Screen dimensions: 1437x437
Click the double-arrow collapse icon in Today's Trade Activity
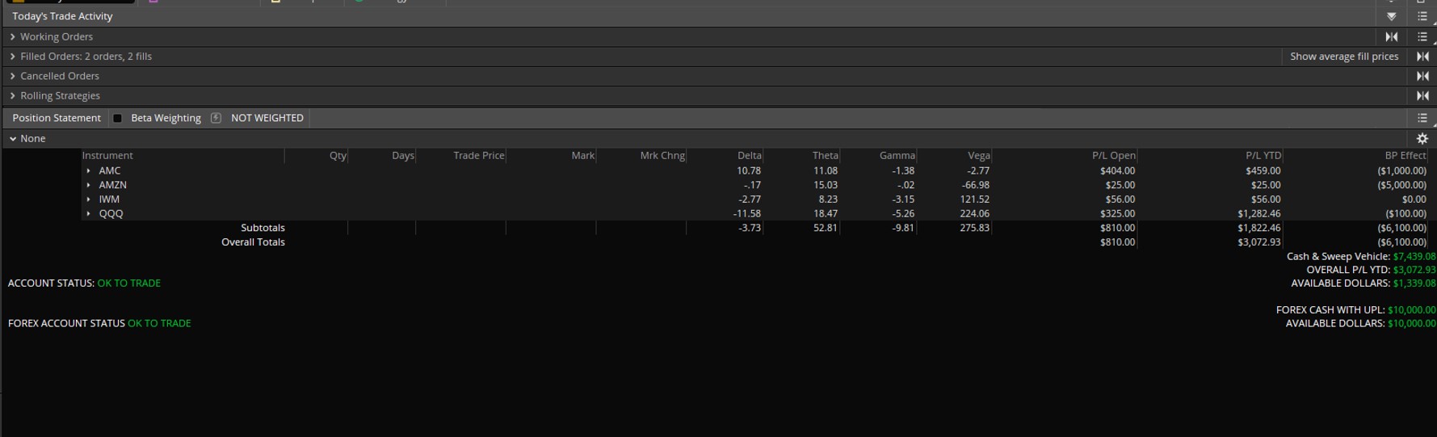point(1391,16)
